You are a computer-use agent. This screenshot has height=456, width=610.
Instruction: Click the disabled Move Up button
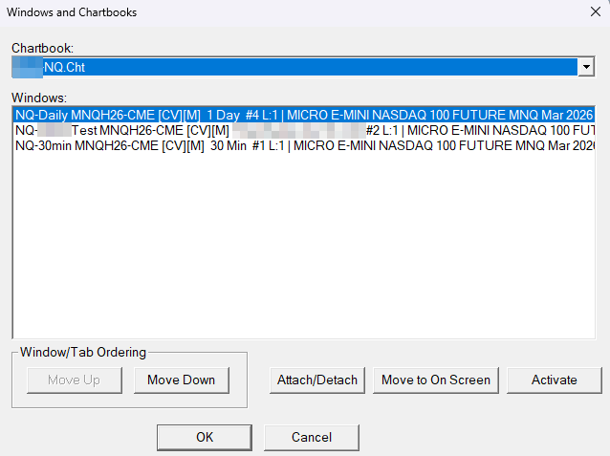pyautogui.click(x=75, y=380)
